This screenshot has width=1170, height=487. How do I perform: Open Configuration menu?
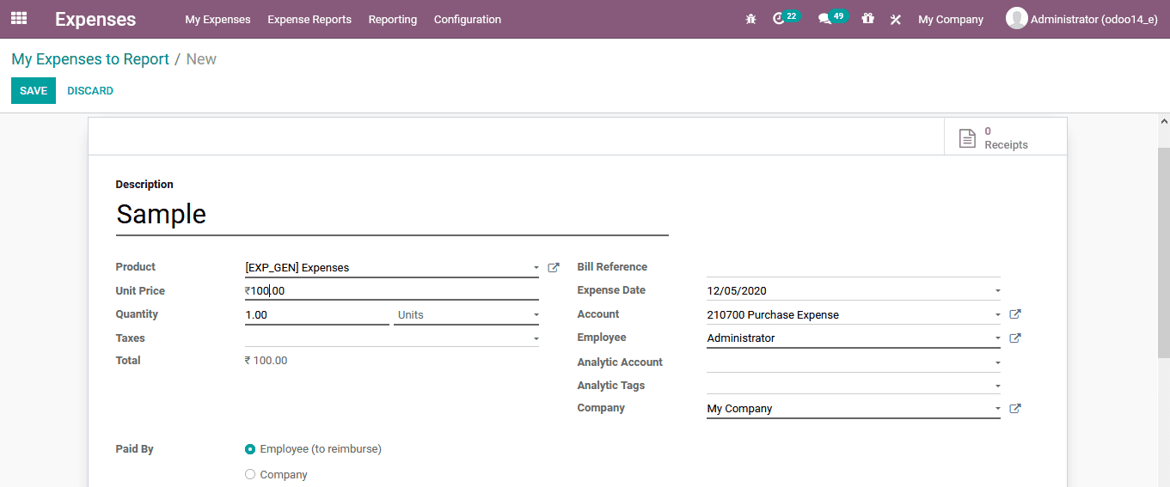point(468,19)
